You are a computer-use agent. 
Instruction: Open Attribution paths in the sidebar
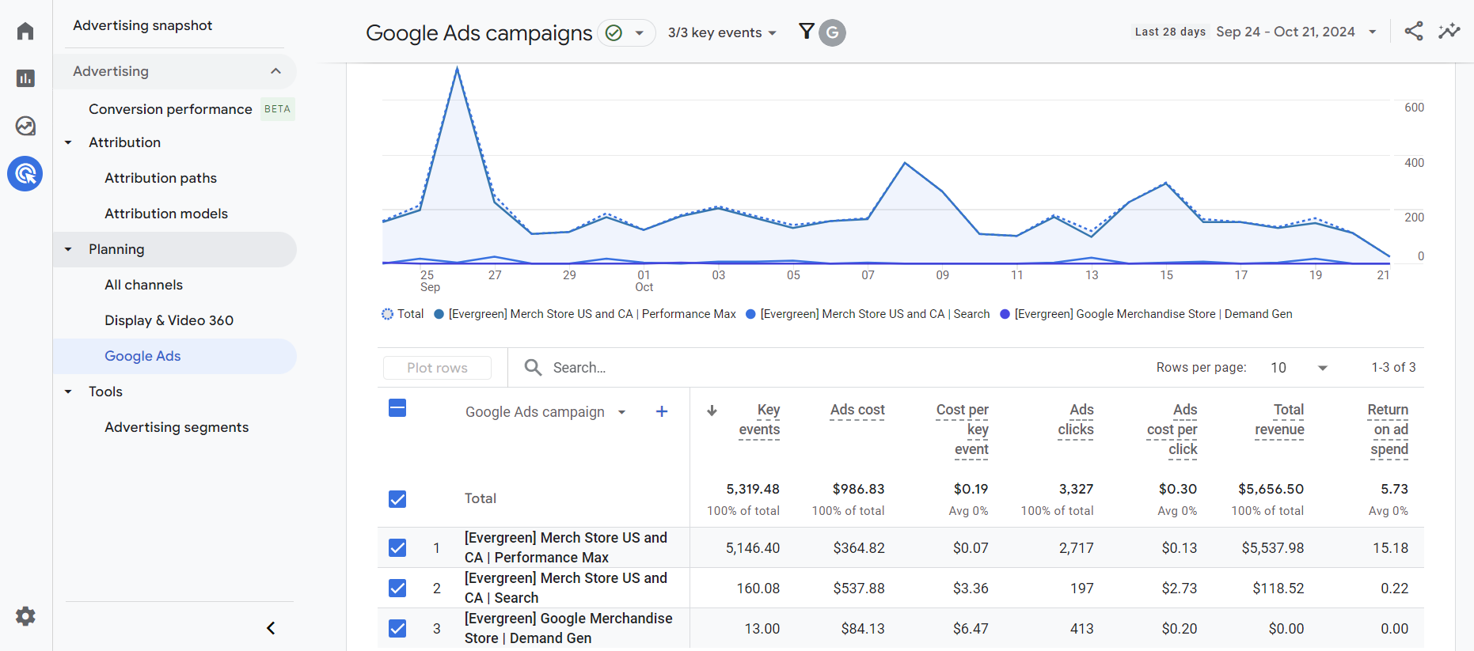pyautogui.click(x=161, y=178)
